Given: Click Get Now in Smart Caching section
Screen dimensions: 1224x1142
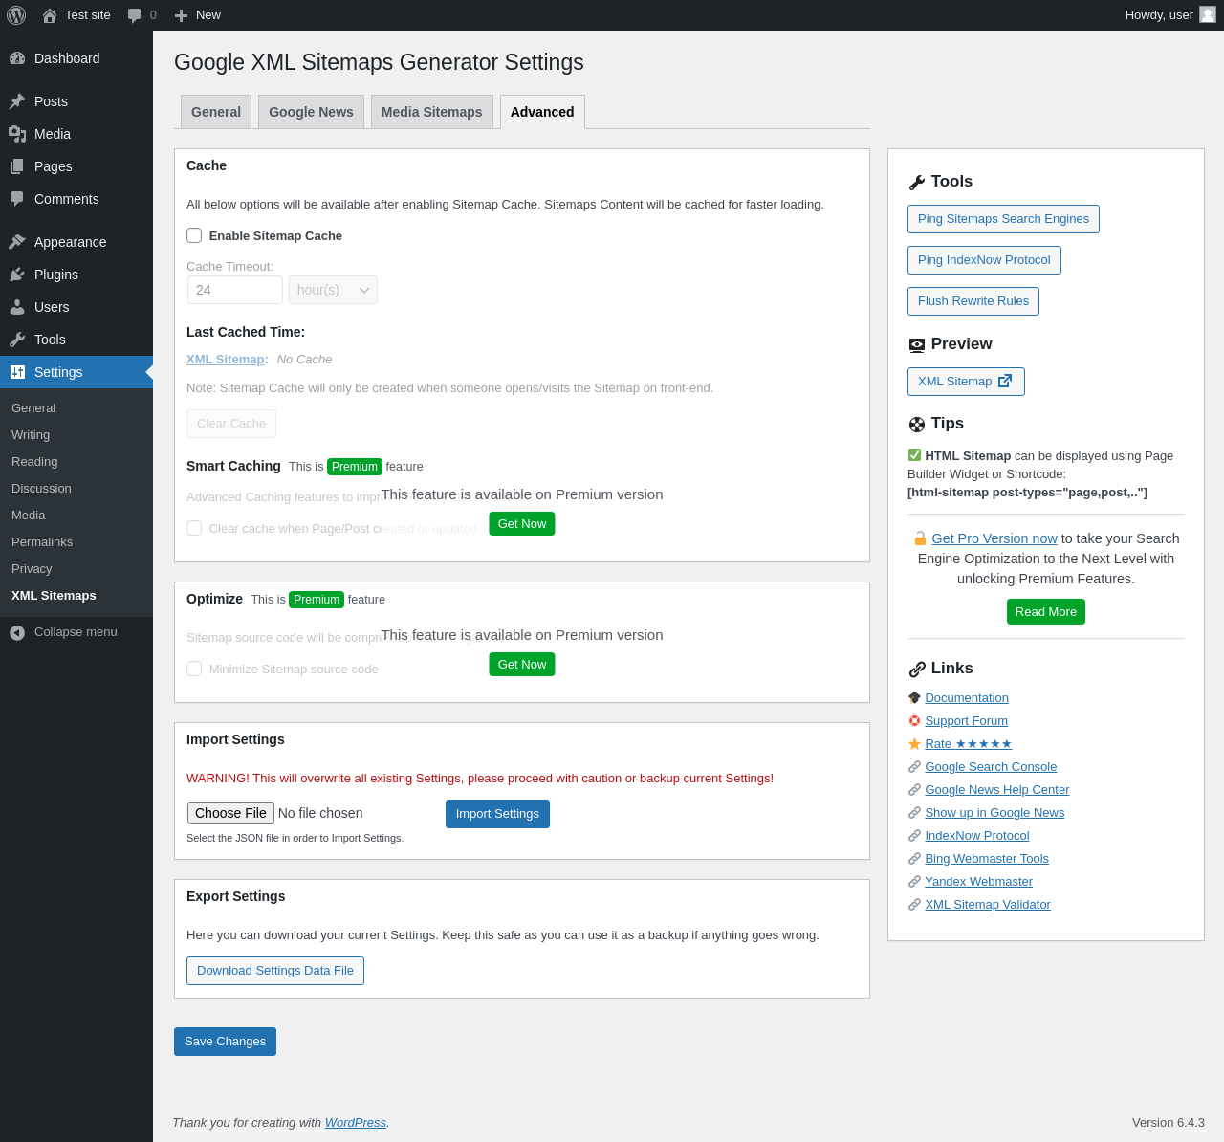Looking at the screenshot, I should pyautogui.click(x=522, y=524).
